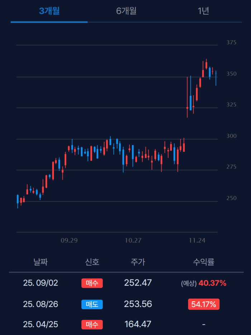Image resolution: width=251 pixels, height=335 pixels.
Task: Click the 25.08/26 date row
Action: tap(40, 304)
